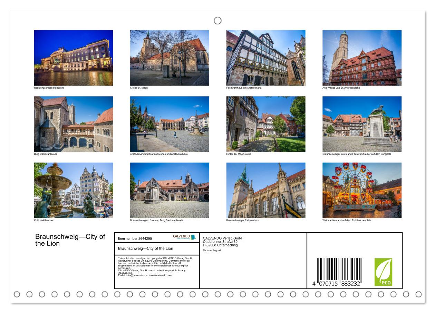The image size is (435, 313).
Task: Click 'CALVENDO Verlag GmbH' publisher name
Action: [x=223, y=238]
